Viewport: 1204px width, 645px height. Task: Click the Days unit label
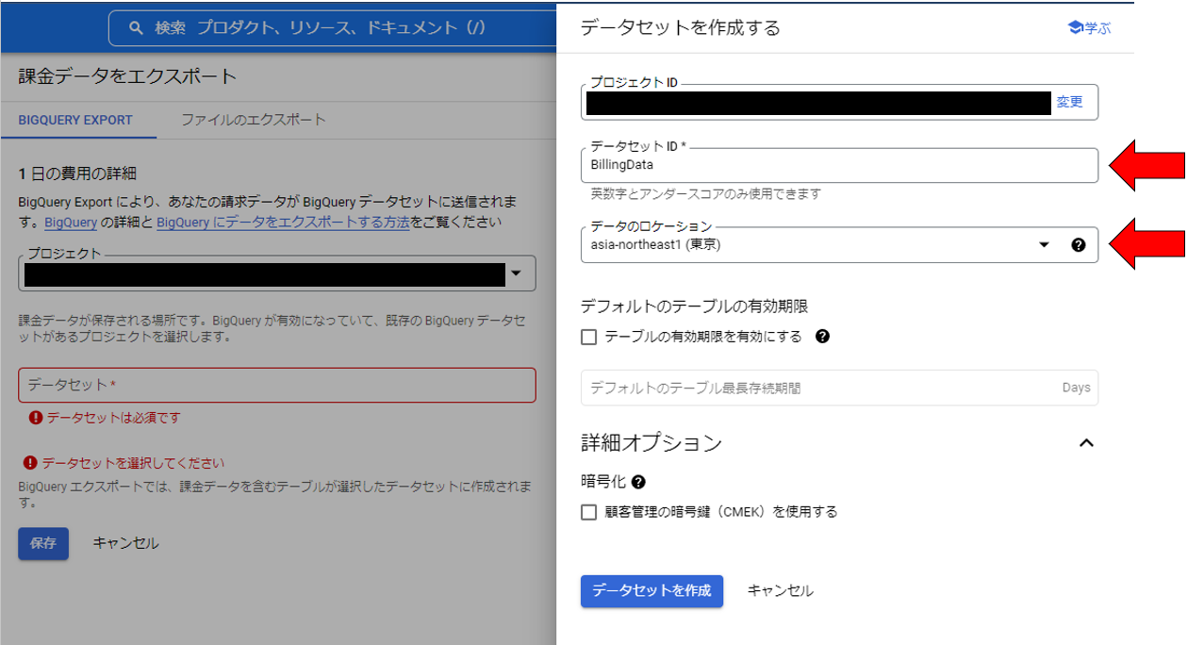point(1076,388)
